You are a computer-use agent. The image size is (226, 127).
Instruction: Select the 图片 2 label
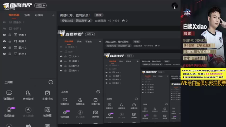[23, 48]
